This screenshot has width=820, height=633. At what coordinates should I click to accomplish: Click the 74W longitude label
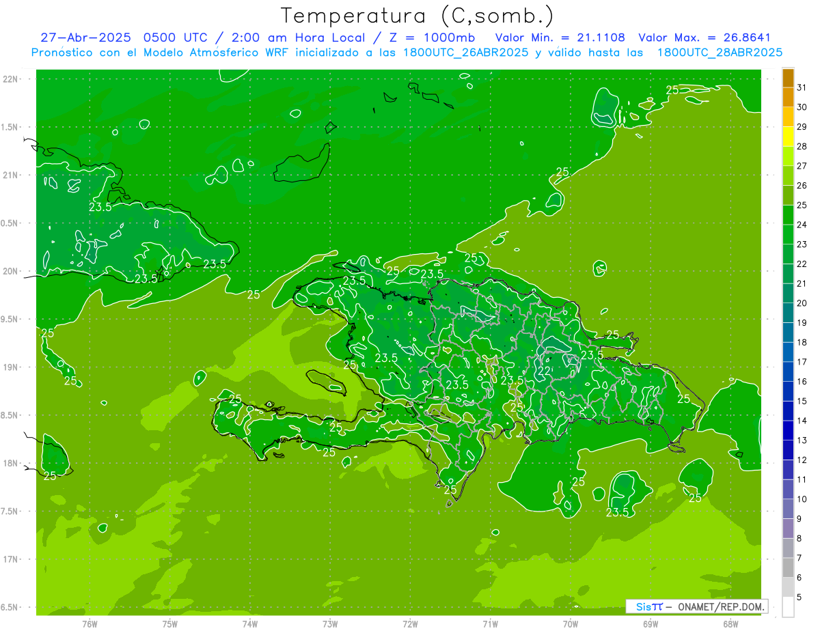coord(250,623)
